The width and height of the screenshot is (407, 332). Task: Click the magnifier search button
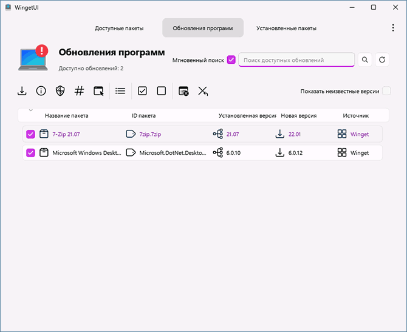coord(365,60)
